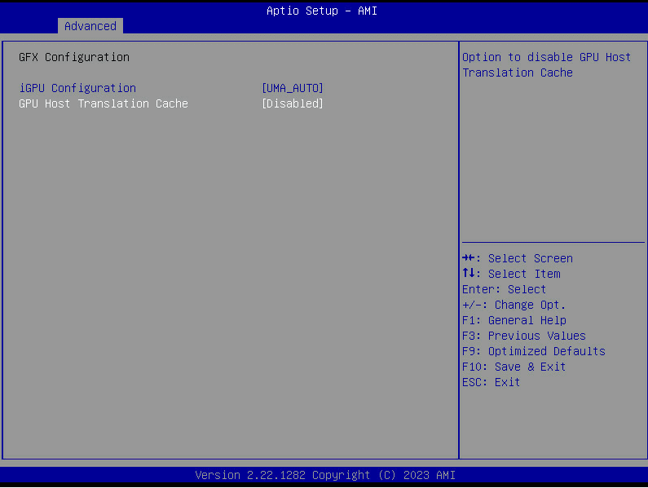
Task: Click the Version 2.22.1282 copyright footer
Action: click(325, 475)
